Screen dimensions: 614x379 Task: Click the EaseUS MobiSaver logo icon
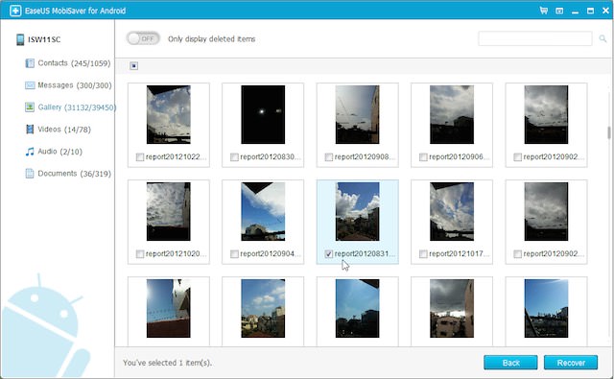click(15, 11)
